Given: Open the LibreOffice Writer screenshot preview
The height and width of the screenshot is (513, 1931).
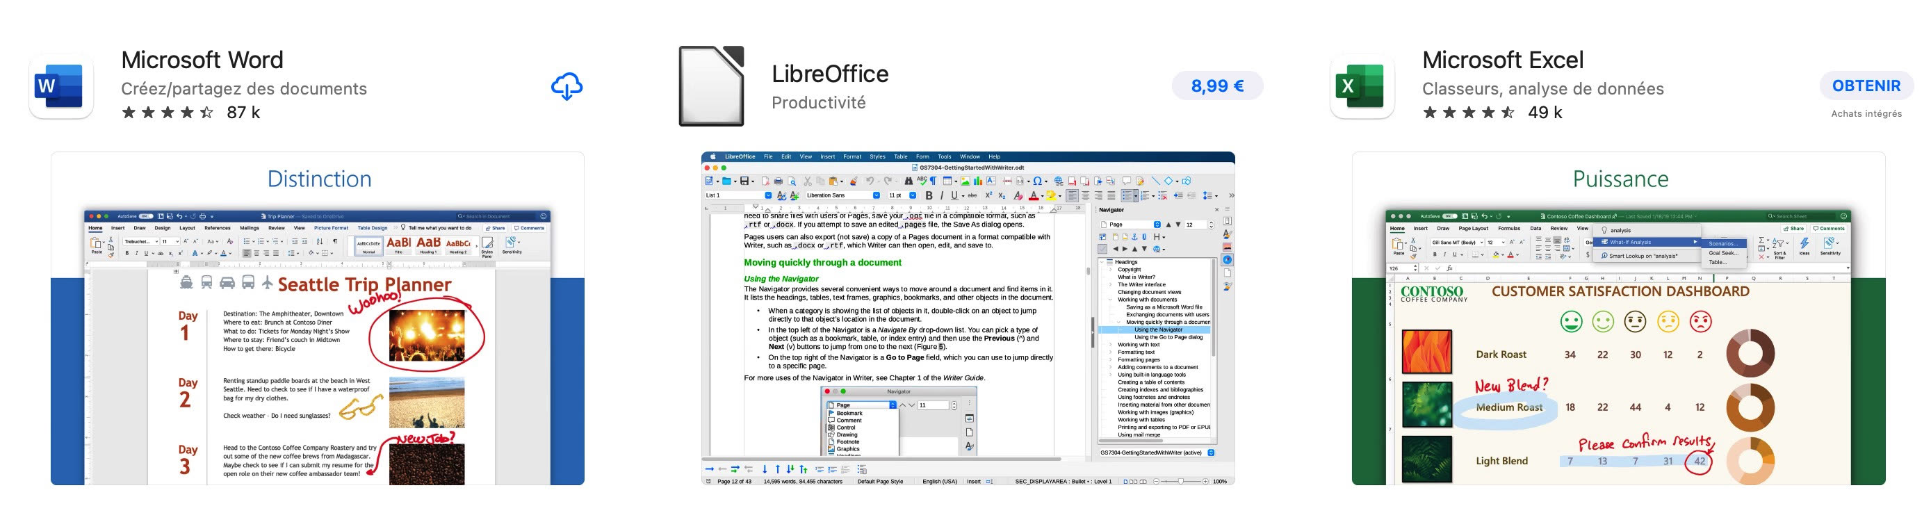Looking at the screenshot, I should (968, 319).
